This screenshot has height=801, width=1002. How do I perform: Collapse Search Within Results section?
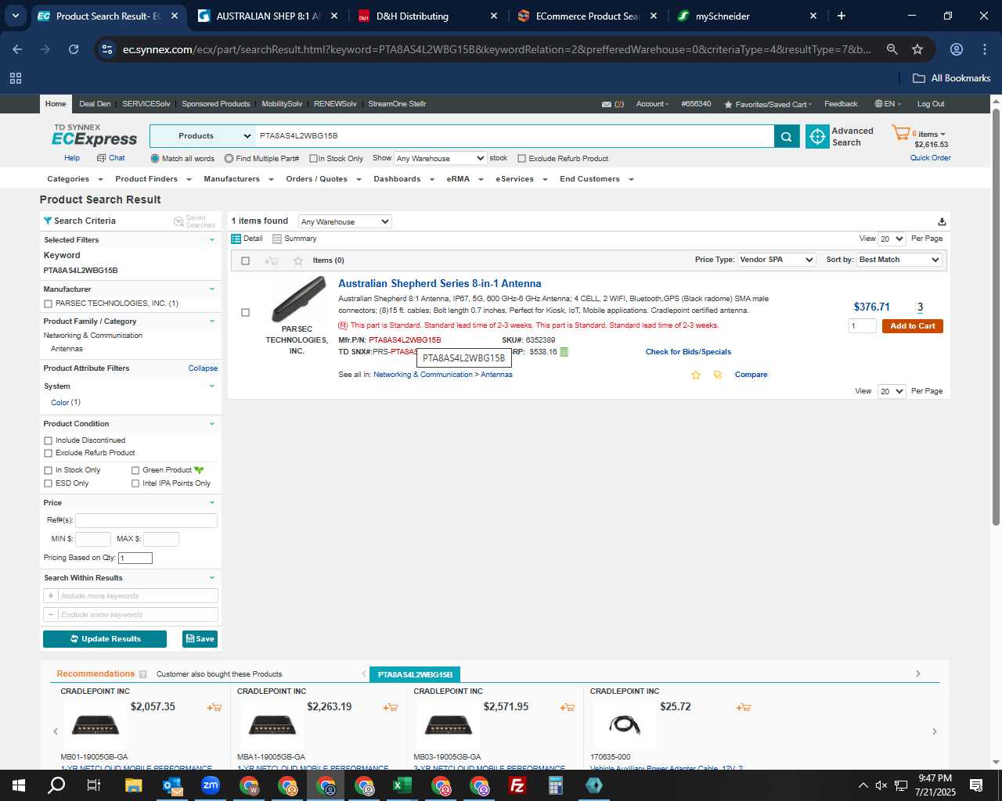212,578
